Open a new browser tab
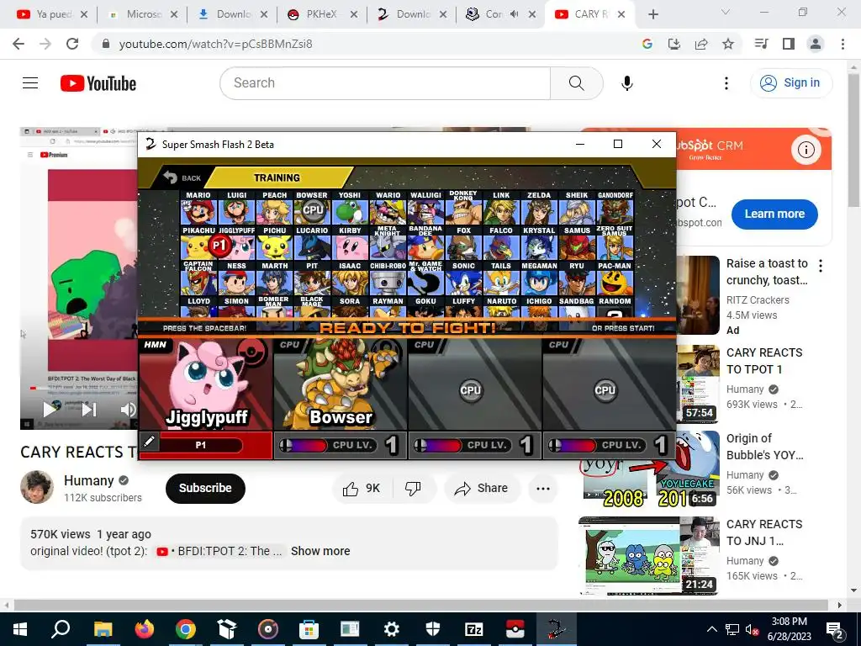Image resolution: width=861 pixels, height=646 pixels. pyautogui.click(x=652, y=14)
